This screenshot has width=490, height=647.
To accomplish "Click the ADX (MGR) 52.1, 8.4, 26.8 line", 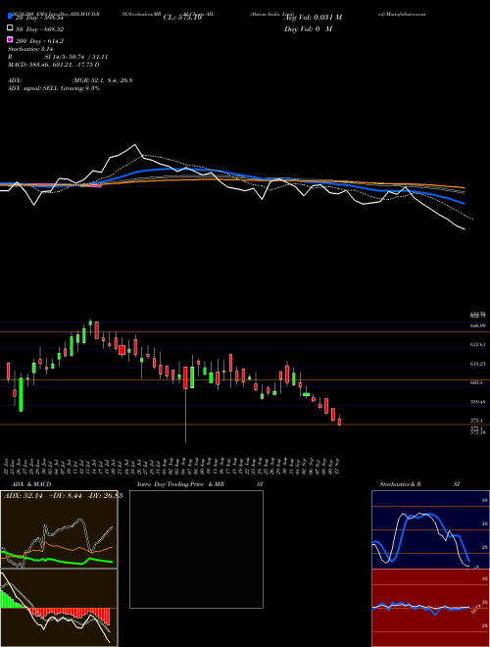I will coord(71,80).
